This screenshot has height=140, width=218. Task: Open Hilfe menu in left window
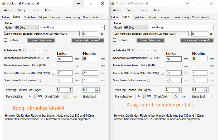(x=47, y=10)
